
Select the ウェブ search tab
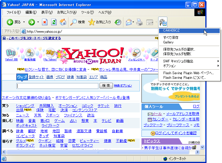pyautogui.click(x=22, y=77)
